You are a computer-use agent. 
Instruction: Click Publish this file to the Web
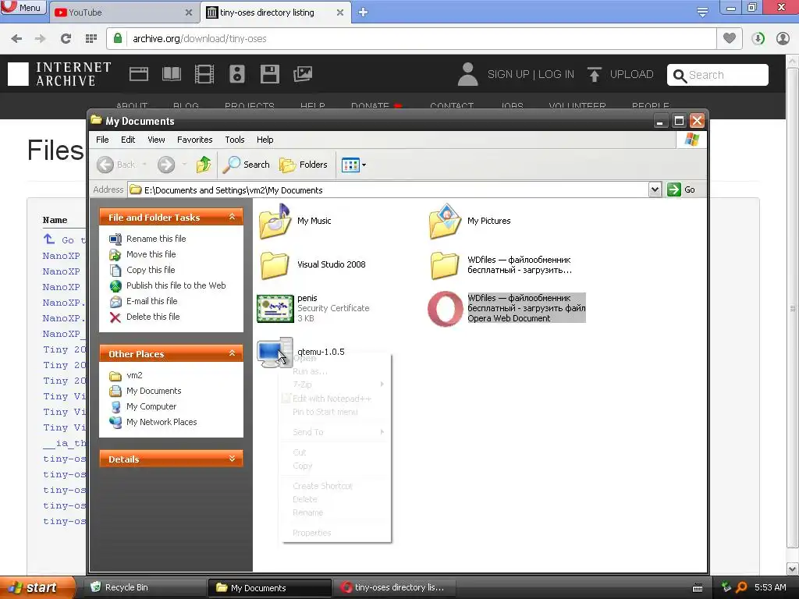tap(176, 285)
